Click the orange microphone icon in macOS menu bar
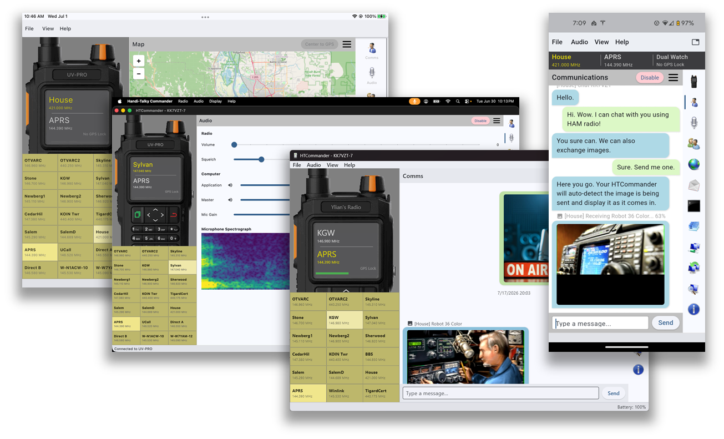Image resolution: width=724 pixels, height=439 pixels. (x=414, y=102)
